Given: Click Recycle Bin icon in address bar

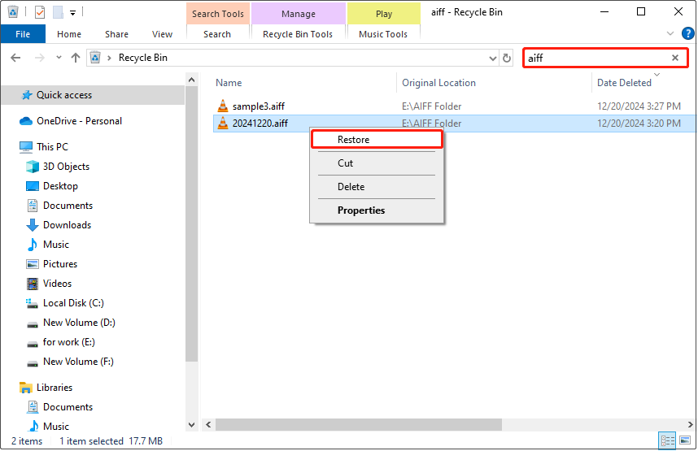Looking at the screenshot, I should (95, 58).
